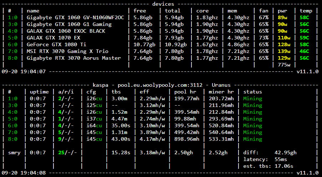Click the 73% fan speed value
322x177 pixels.
tap(264, 38)
